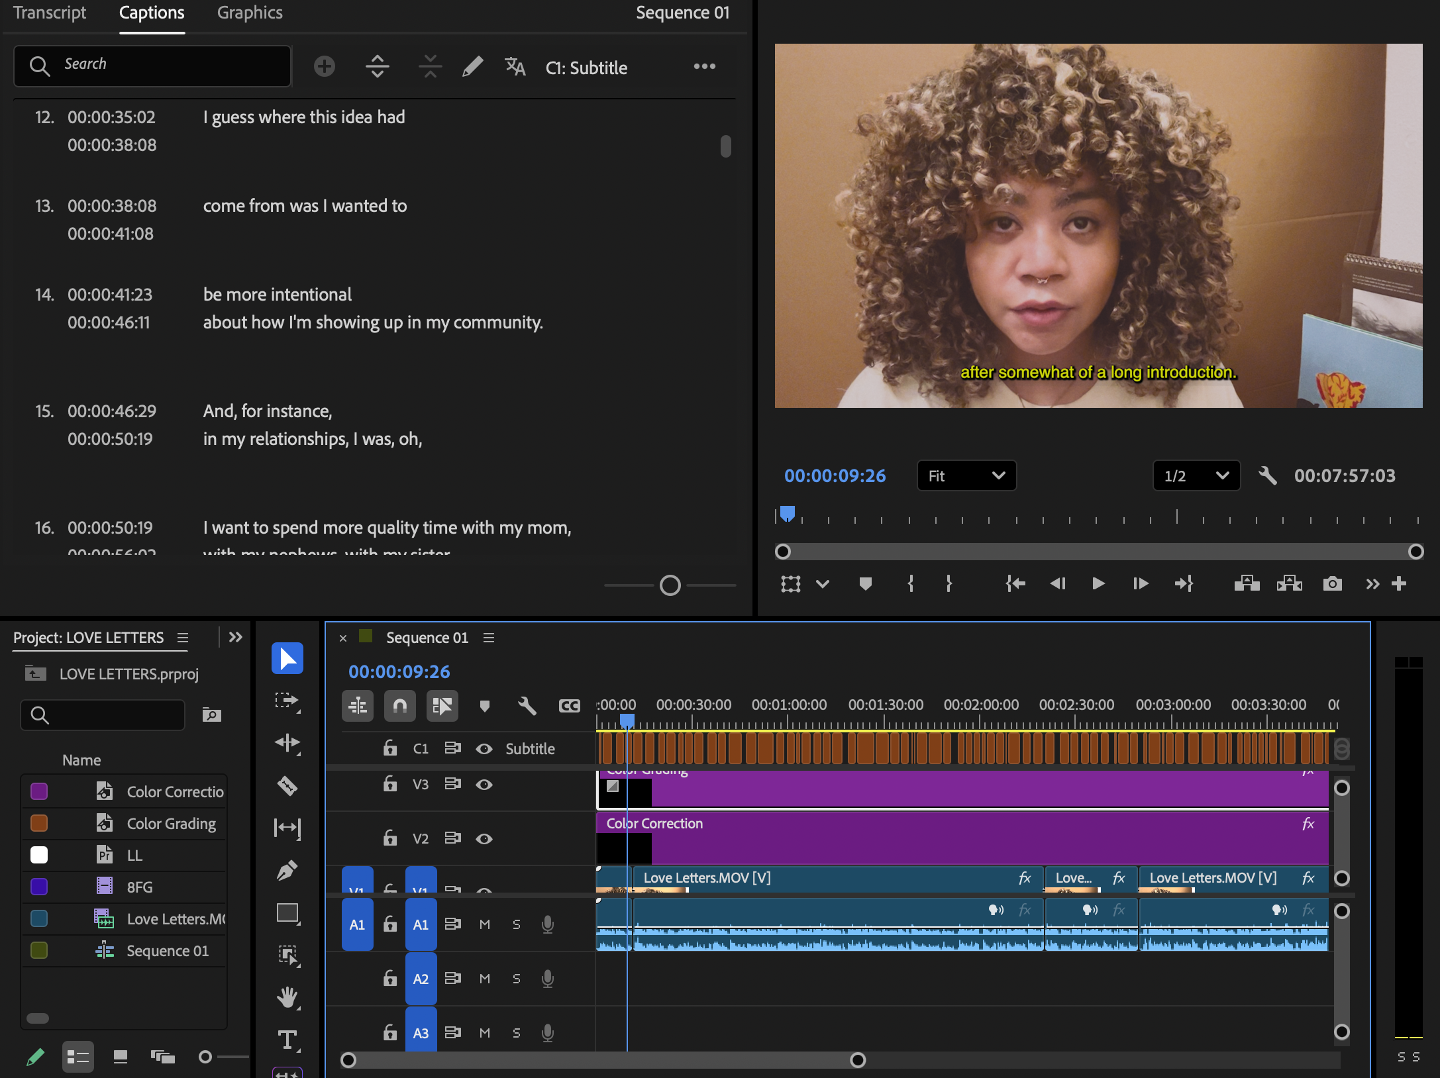Image resolution: width=1440 pixels, height=1078 pixels.
Task: Click the Add new caption segment icon
Action: coord(324,66)
